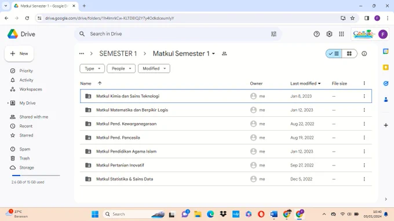Show hidden breadcrumb folders ellipsis
Viewport: 394px width, 221px height.
point(82,53)
